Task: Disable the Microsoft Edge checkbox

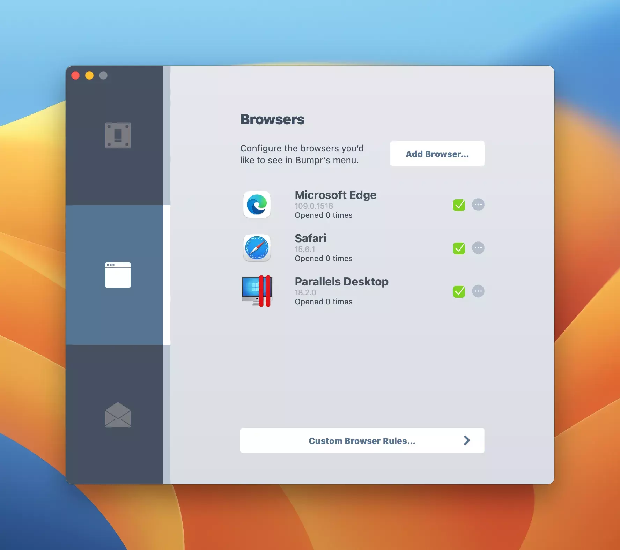Action: click(459, 205)
